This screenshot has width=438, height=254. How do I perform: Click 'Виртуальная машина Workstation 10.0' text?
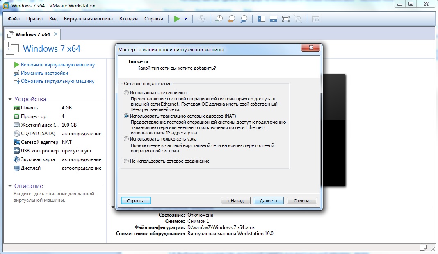(x=230, y=234)
